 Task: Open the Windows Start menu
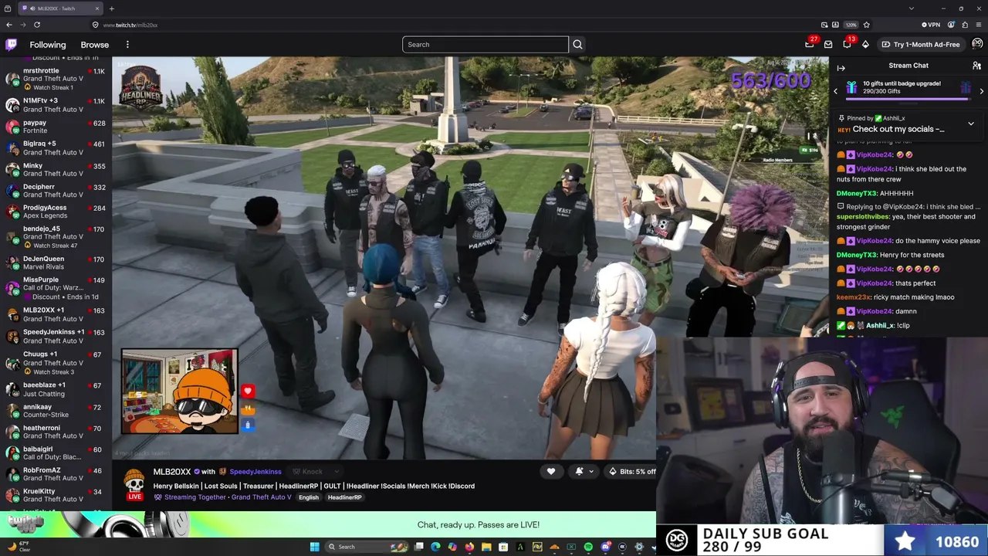click(314, 547)
